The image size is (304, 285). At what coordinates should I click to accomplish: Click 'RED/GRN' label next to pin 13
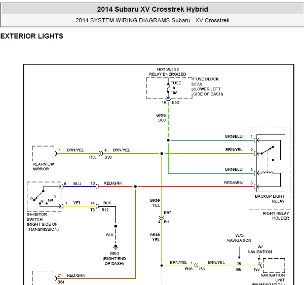tap(113, 183)
